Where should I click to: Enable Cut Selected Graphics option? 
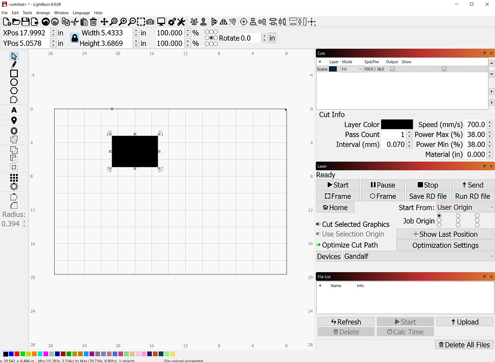[319, 224]
